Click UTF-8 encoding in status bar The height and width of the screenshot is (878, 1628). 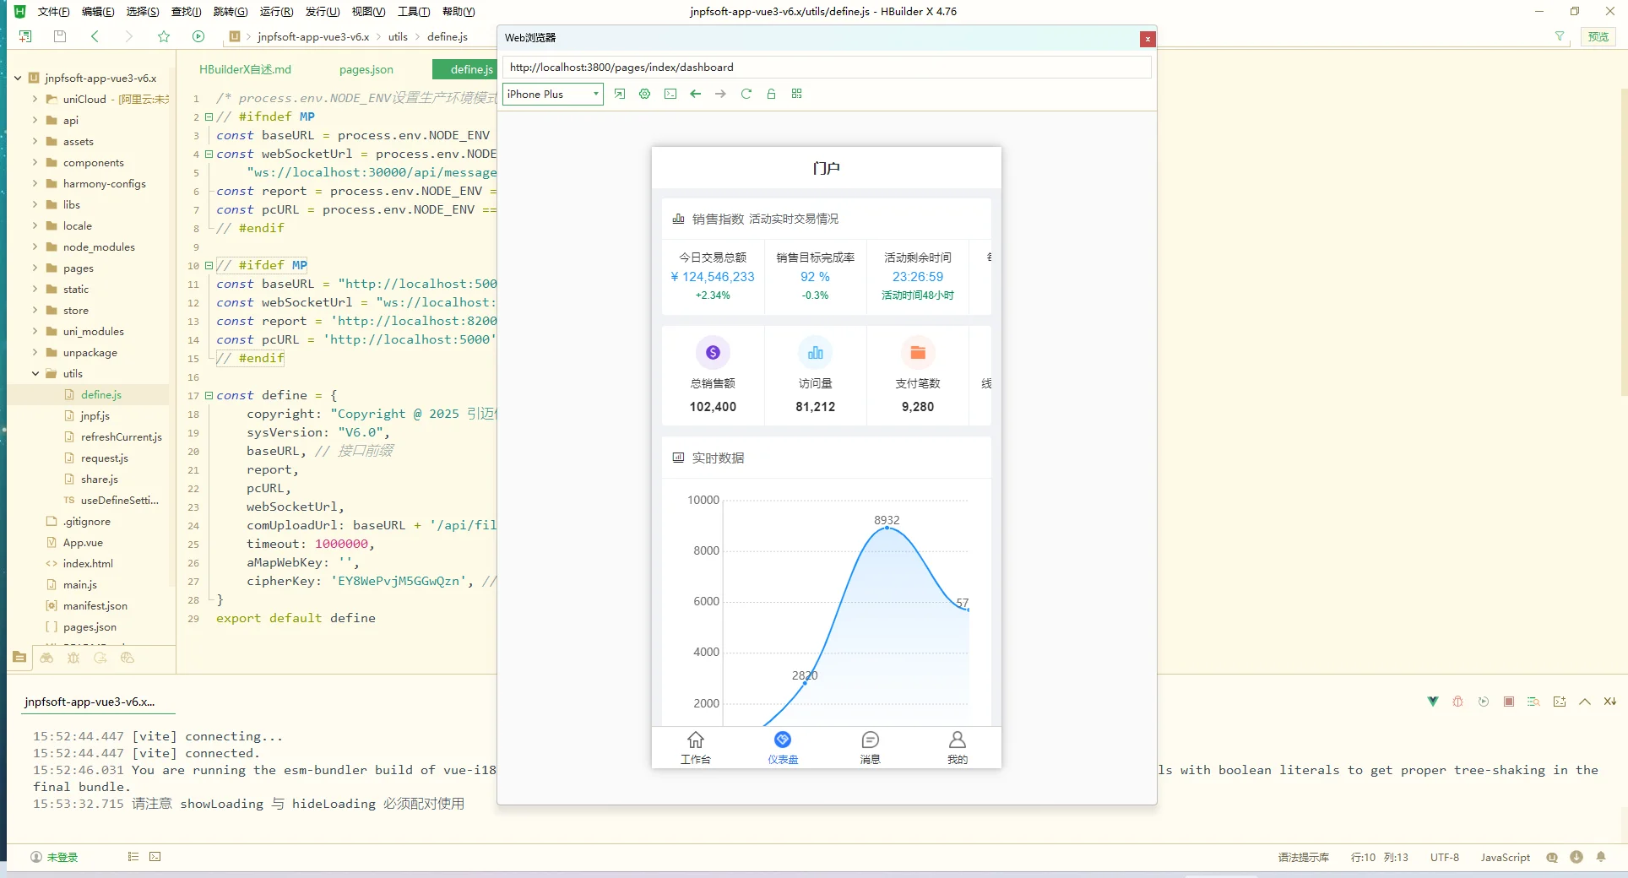[1444, 857]
